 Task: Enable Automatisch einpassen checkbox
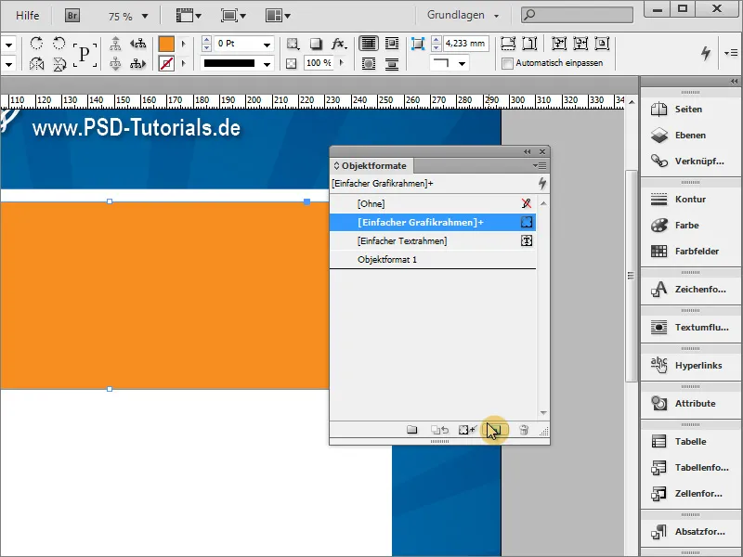507,63
